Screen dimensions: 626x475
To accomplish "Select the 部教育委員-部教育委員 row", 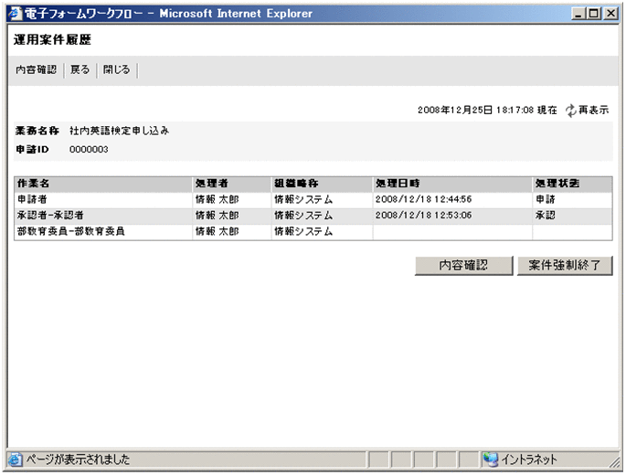I will (x=313, y=231).
